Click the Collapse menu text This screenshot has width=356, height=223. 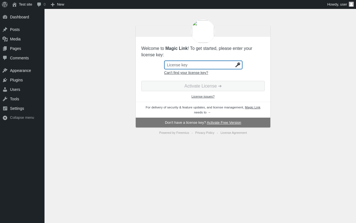22,118
